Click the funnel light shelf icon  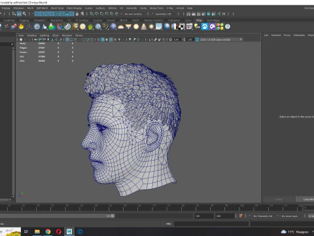(128, 27)
